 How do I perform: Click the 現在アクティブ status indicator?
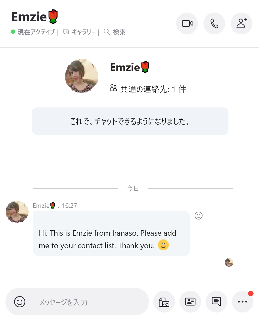point(35,32)
